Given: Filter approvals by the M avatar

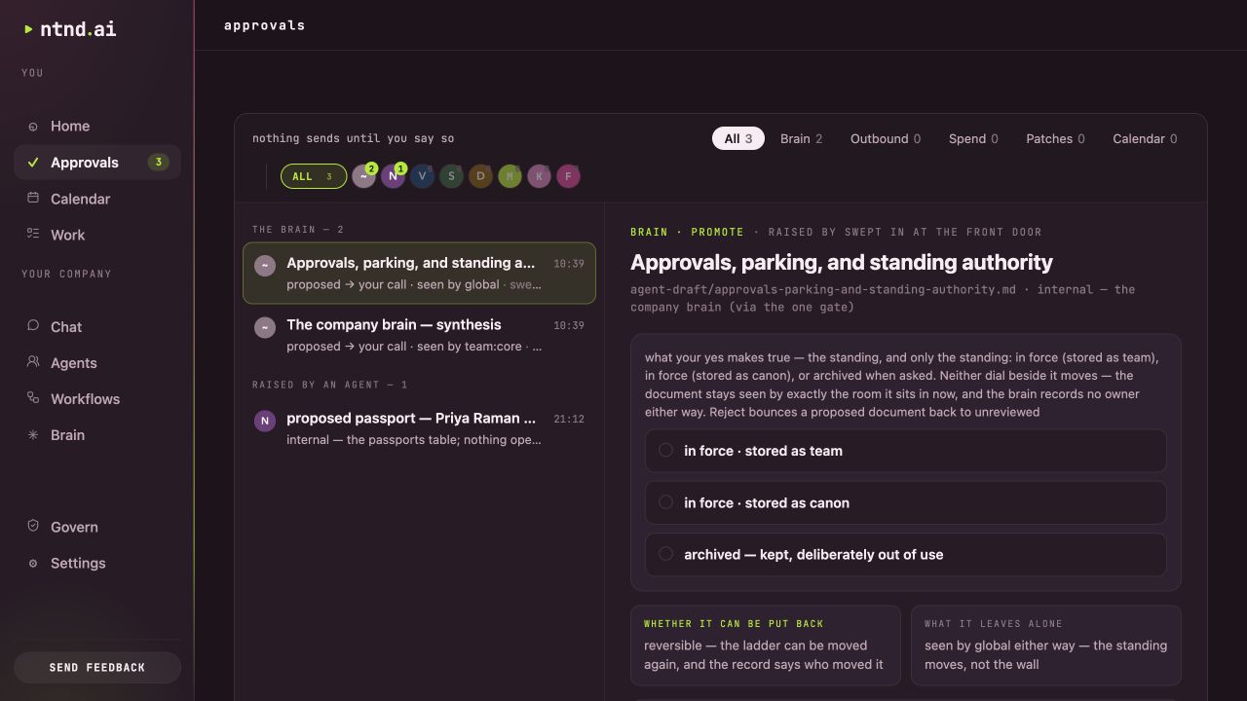Looking at the screenshot, I should [x=510, y=176].
